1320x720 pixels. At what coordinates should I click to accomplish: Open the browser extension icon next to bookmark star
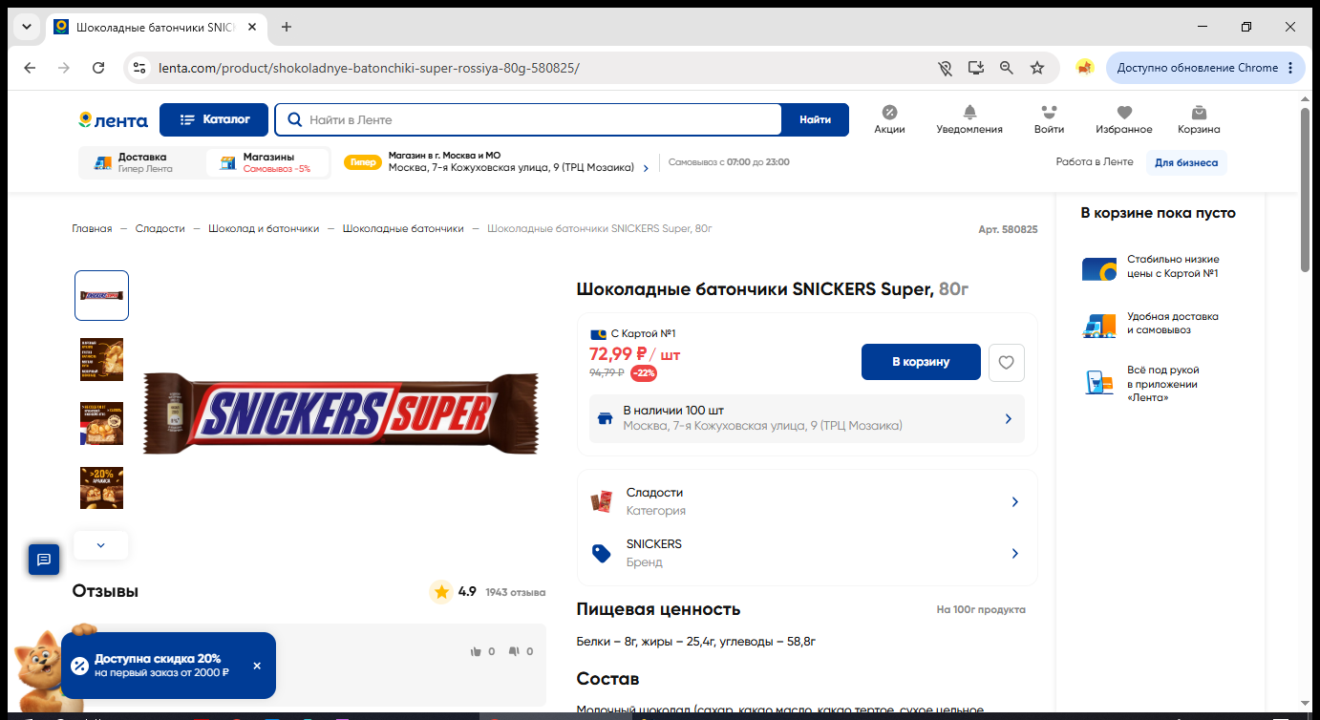pos(1084,68)
